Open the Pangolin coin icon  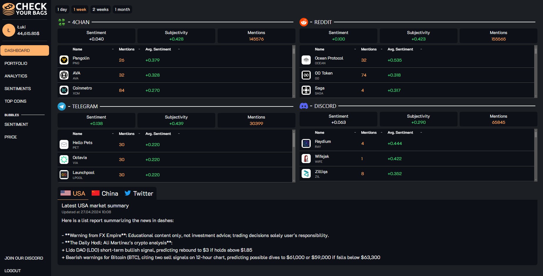point(64,60)
